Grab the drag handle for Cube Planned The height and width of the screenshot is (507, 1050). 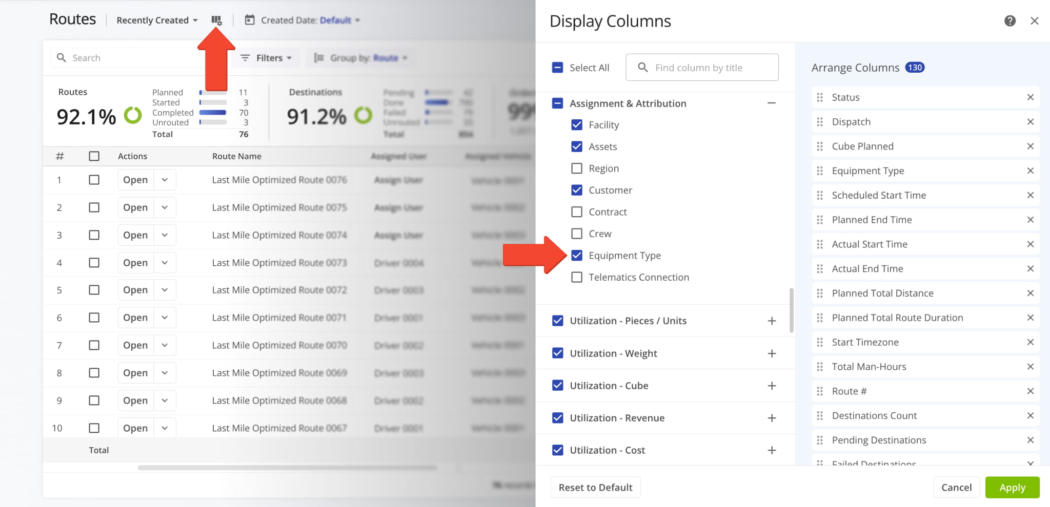coord(820,146)
